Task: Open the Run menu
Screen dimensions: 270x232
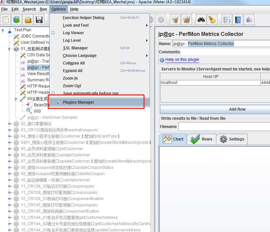Action: point(43,9)
